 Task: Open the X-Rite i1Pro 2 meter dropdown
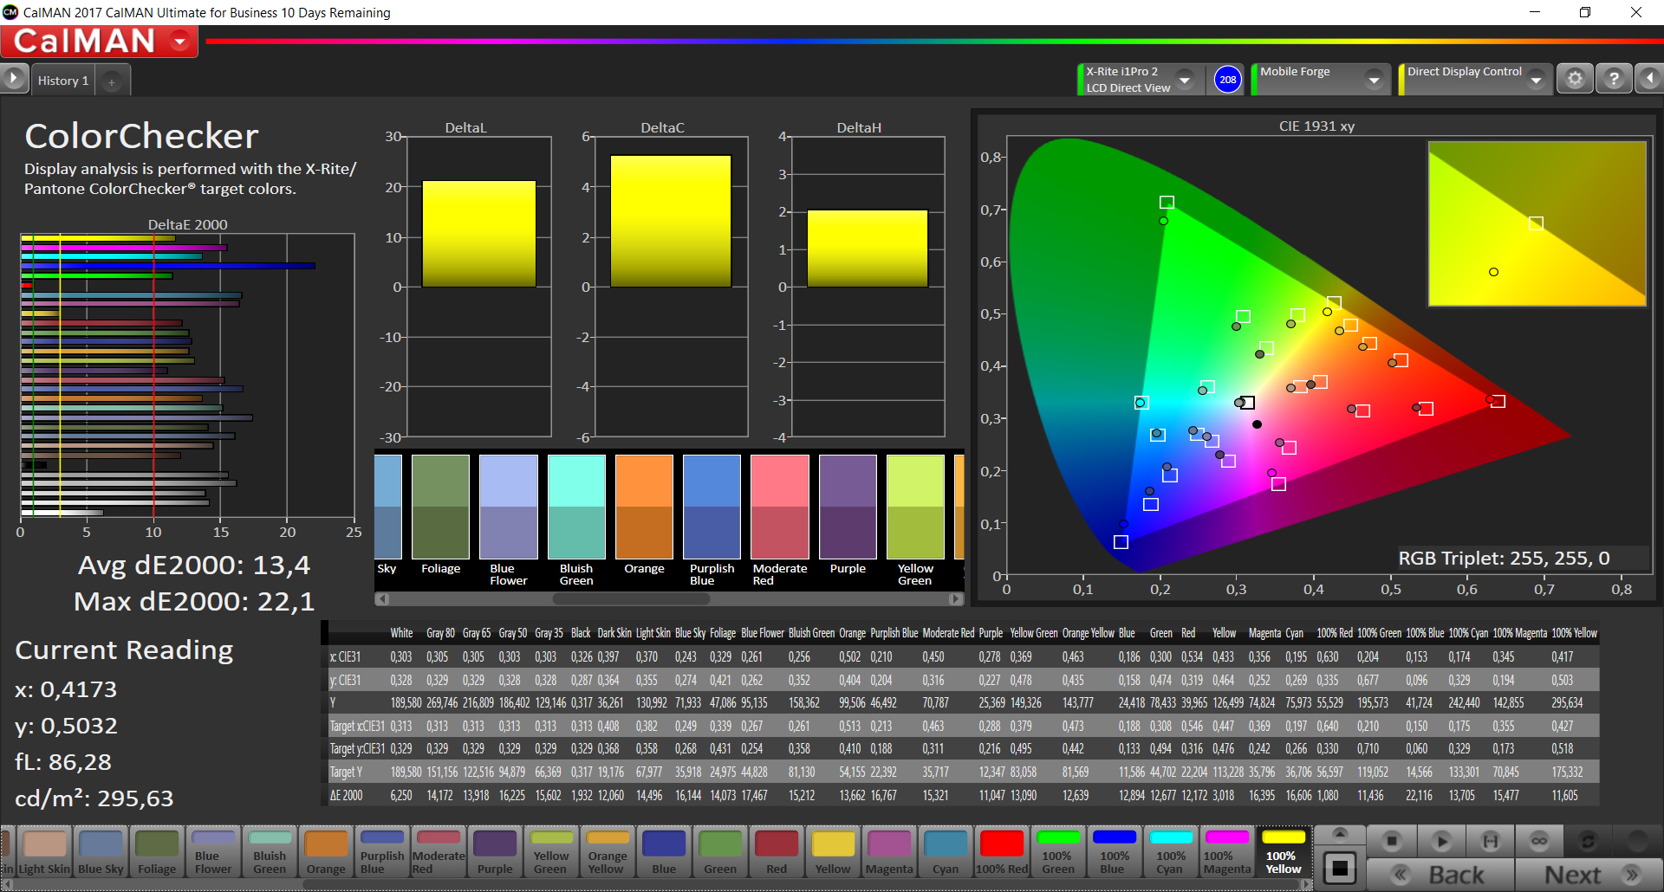point(1185,80)
